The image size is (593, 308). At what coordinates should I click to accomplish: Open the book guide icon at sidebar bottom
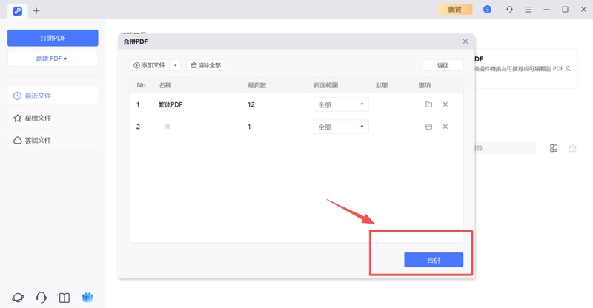pyautogui.click(x=64, y=298)
